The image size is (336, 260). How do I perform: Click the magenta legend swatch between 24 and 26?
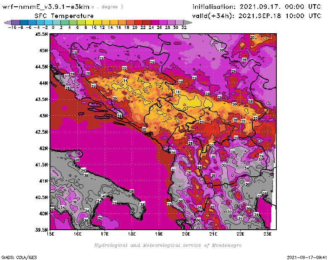pos(155,22)
